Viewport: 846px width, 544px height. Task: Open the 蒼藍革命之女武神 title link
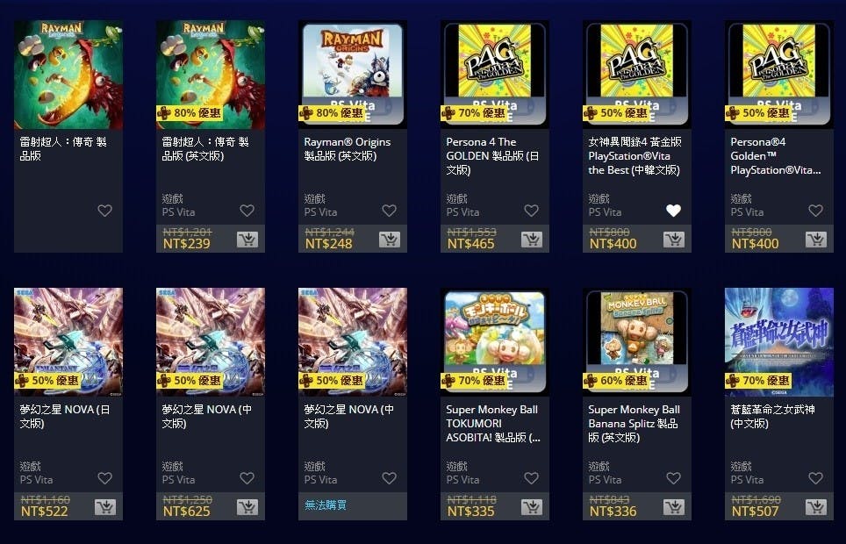[x=772, y=416]
